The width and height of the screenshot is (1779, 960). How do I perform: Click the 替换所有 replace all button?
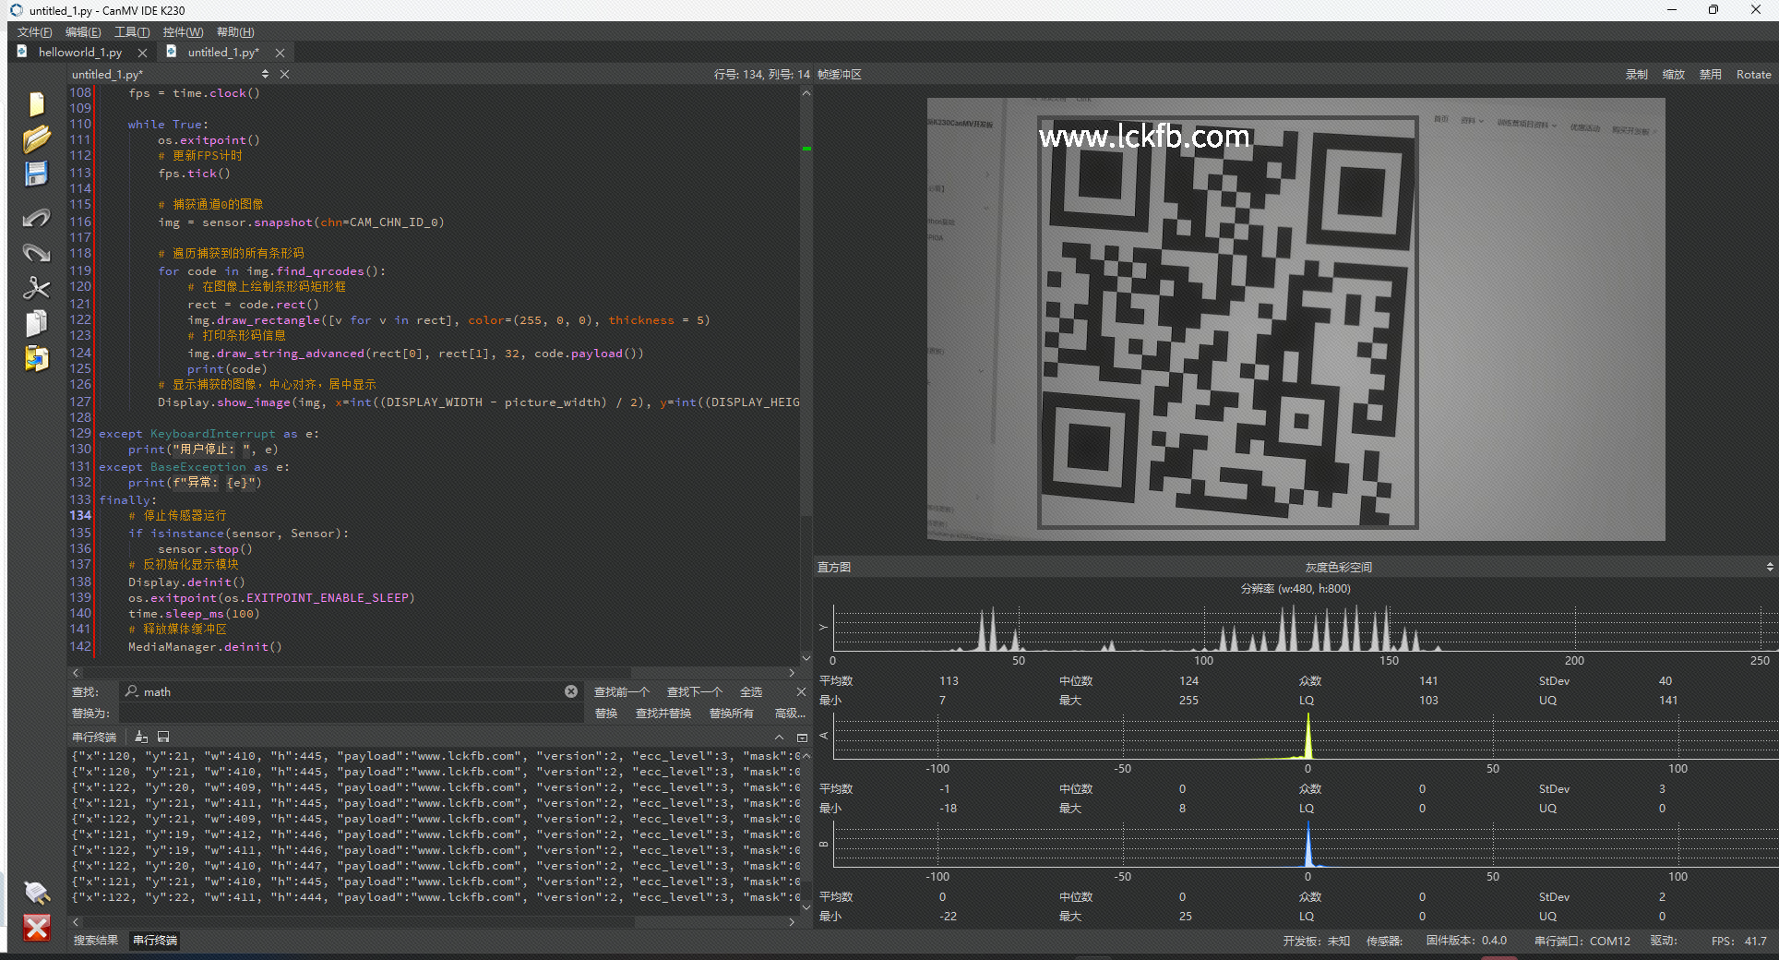tap(731, 714)
